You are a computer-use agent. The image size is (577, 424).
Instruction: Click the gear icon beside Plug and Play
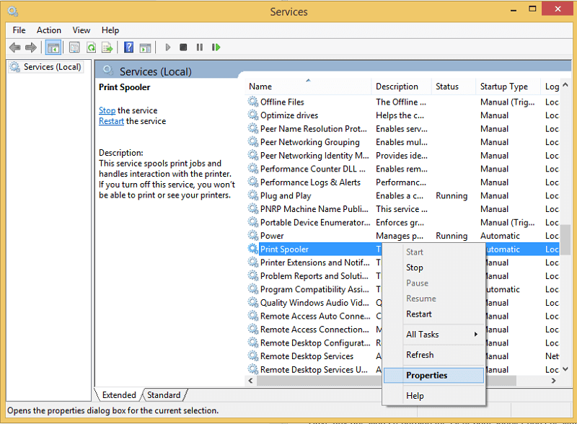(253, 195)
